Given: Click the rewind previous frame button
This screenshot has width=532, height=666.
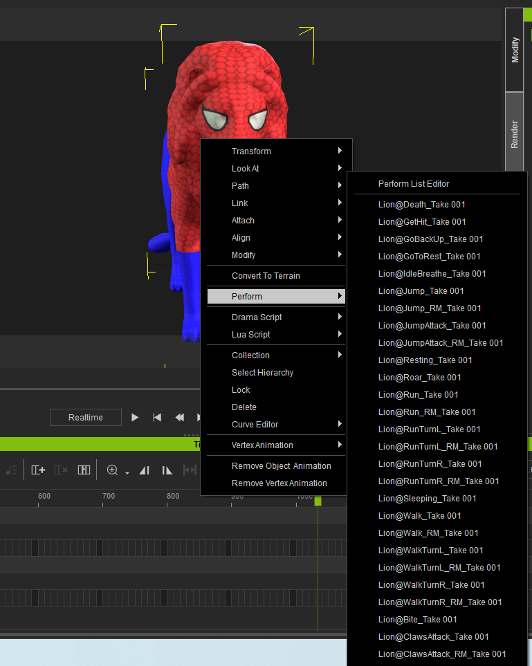Looking at the screenshot, I should coord(180,418).
